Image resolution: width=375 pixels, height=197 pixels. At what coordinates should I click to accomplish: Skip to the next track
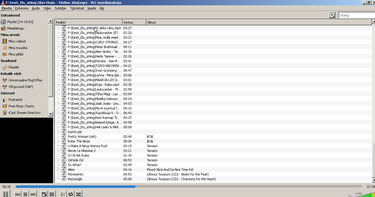coord(33,194)
